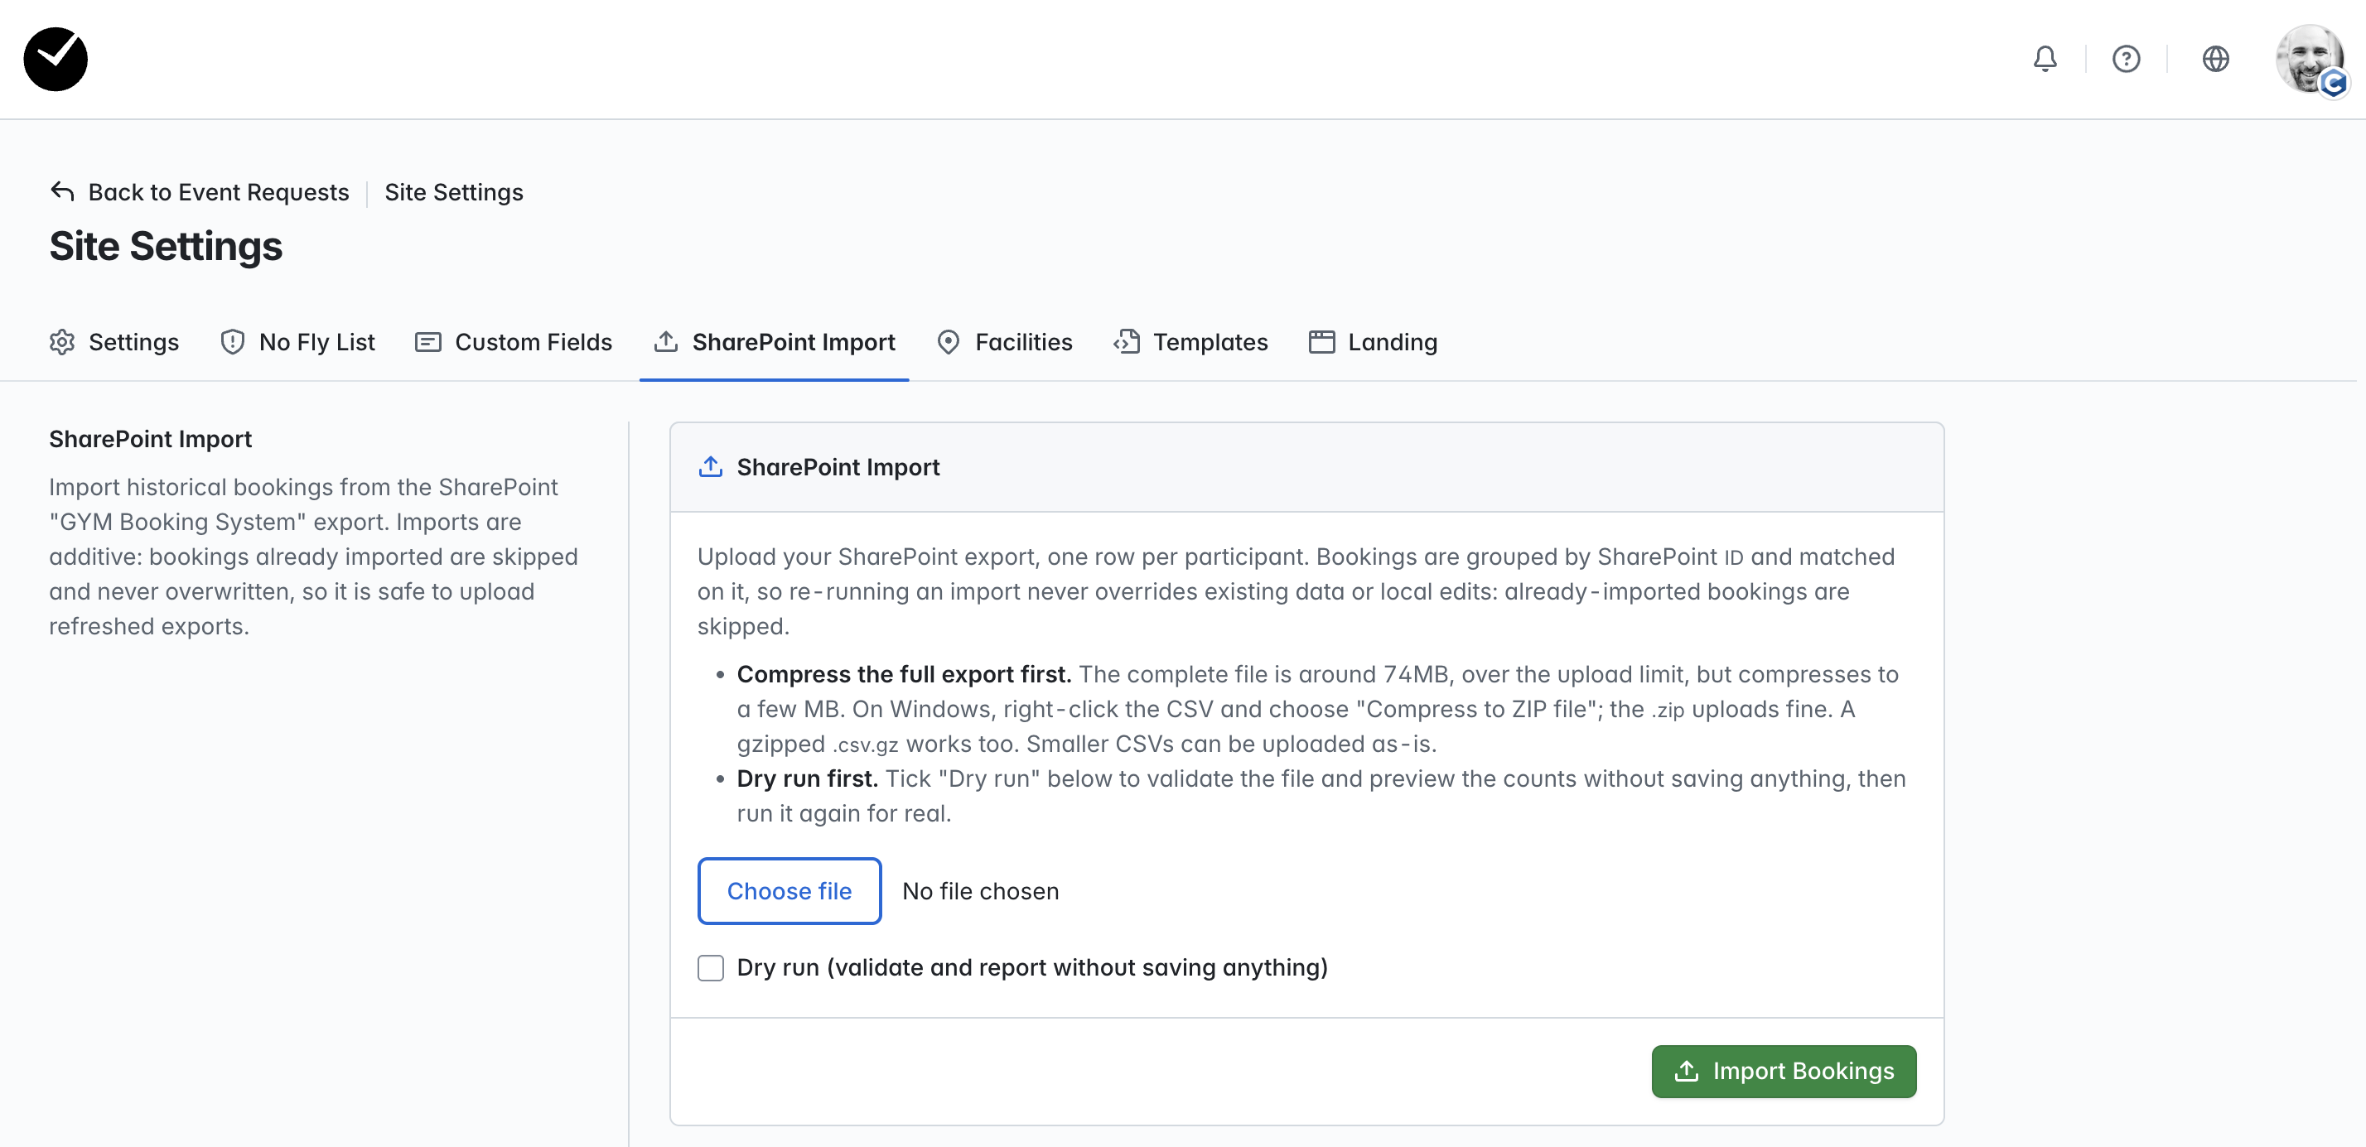Switch to the Templates tab
The width and height of the screenshot is (2366, 1147).
1190,342
